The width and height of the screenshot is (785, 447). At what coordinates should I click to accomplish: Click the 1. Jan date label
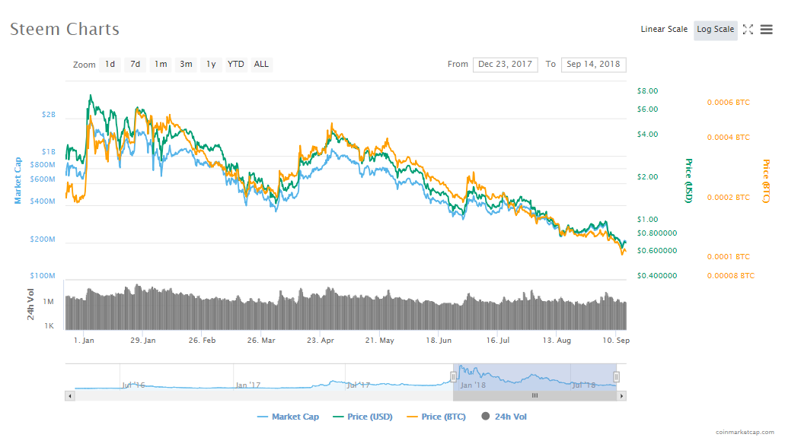(x=84, y=341)
